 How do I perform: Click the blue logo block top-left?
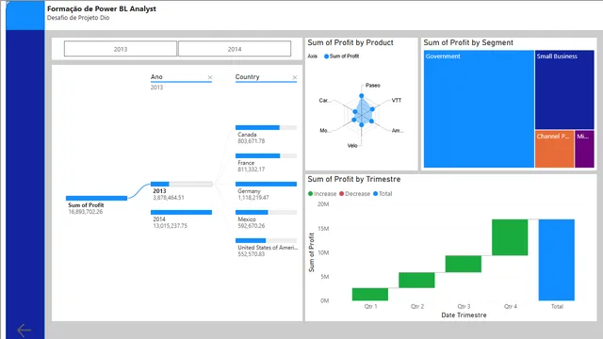pyautogui.click(x=25, y=15)
